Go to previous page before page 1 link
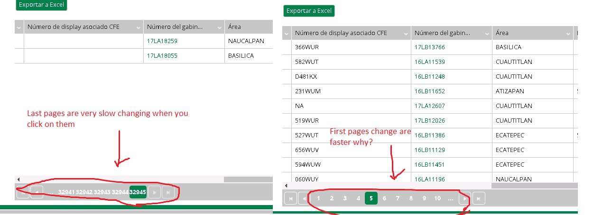612x215 pixels. [304, 198]
